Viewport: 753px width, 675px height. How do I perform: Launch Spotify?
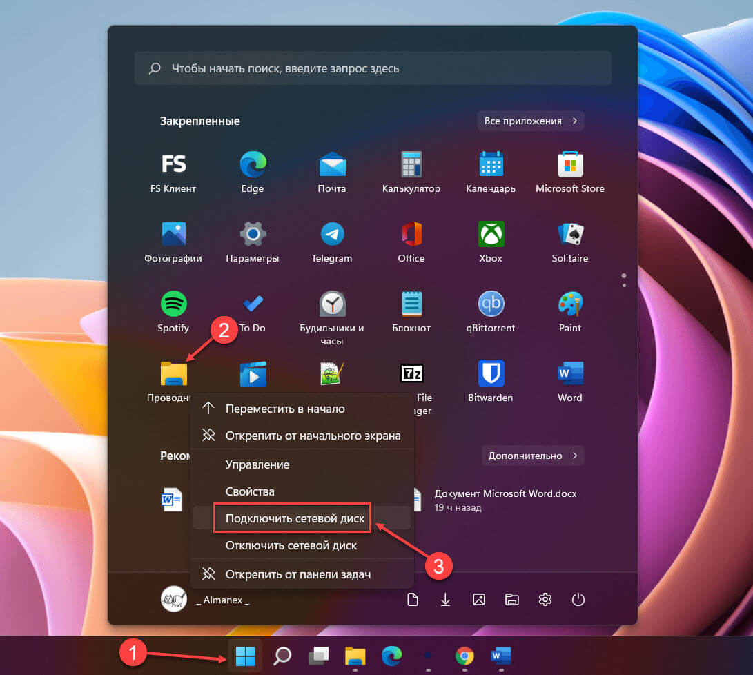[x=173, y=311]
